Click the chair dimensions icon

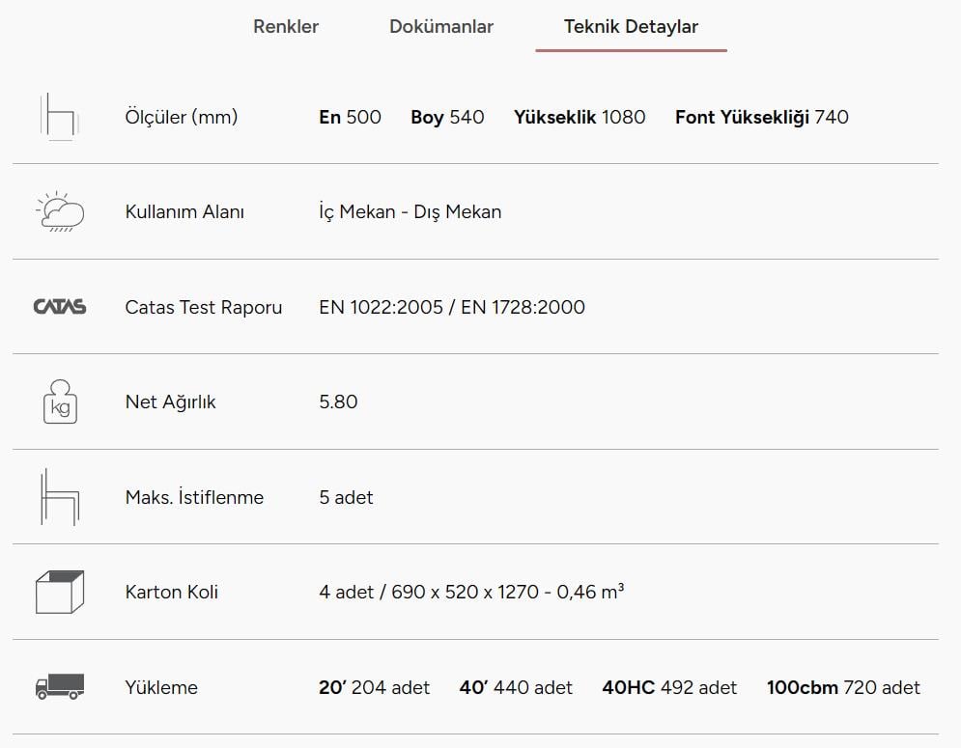60,117
